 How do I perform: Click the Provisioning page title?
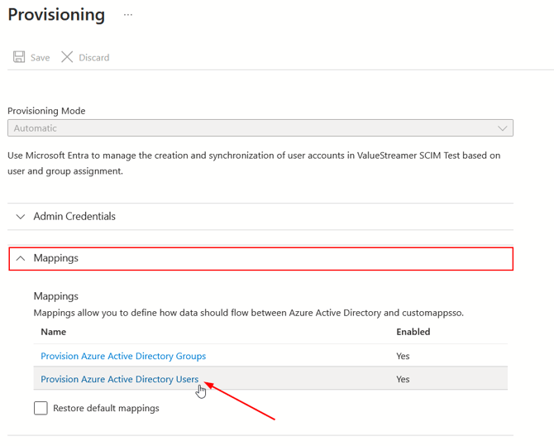point(56,15)
